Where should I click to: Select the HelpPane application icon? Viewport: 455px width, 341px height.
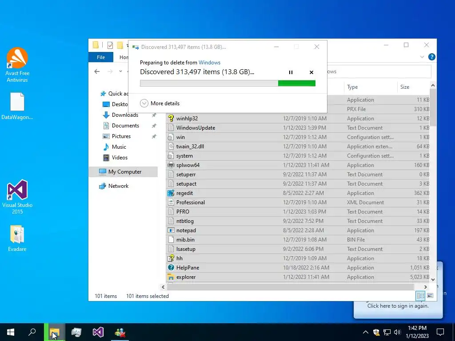(171, 268)
